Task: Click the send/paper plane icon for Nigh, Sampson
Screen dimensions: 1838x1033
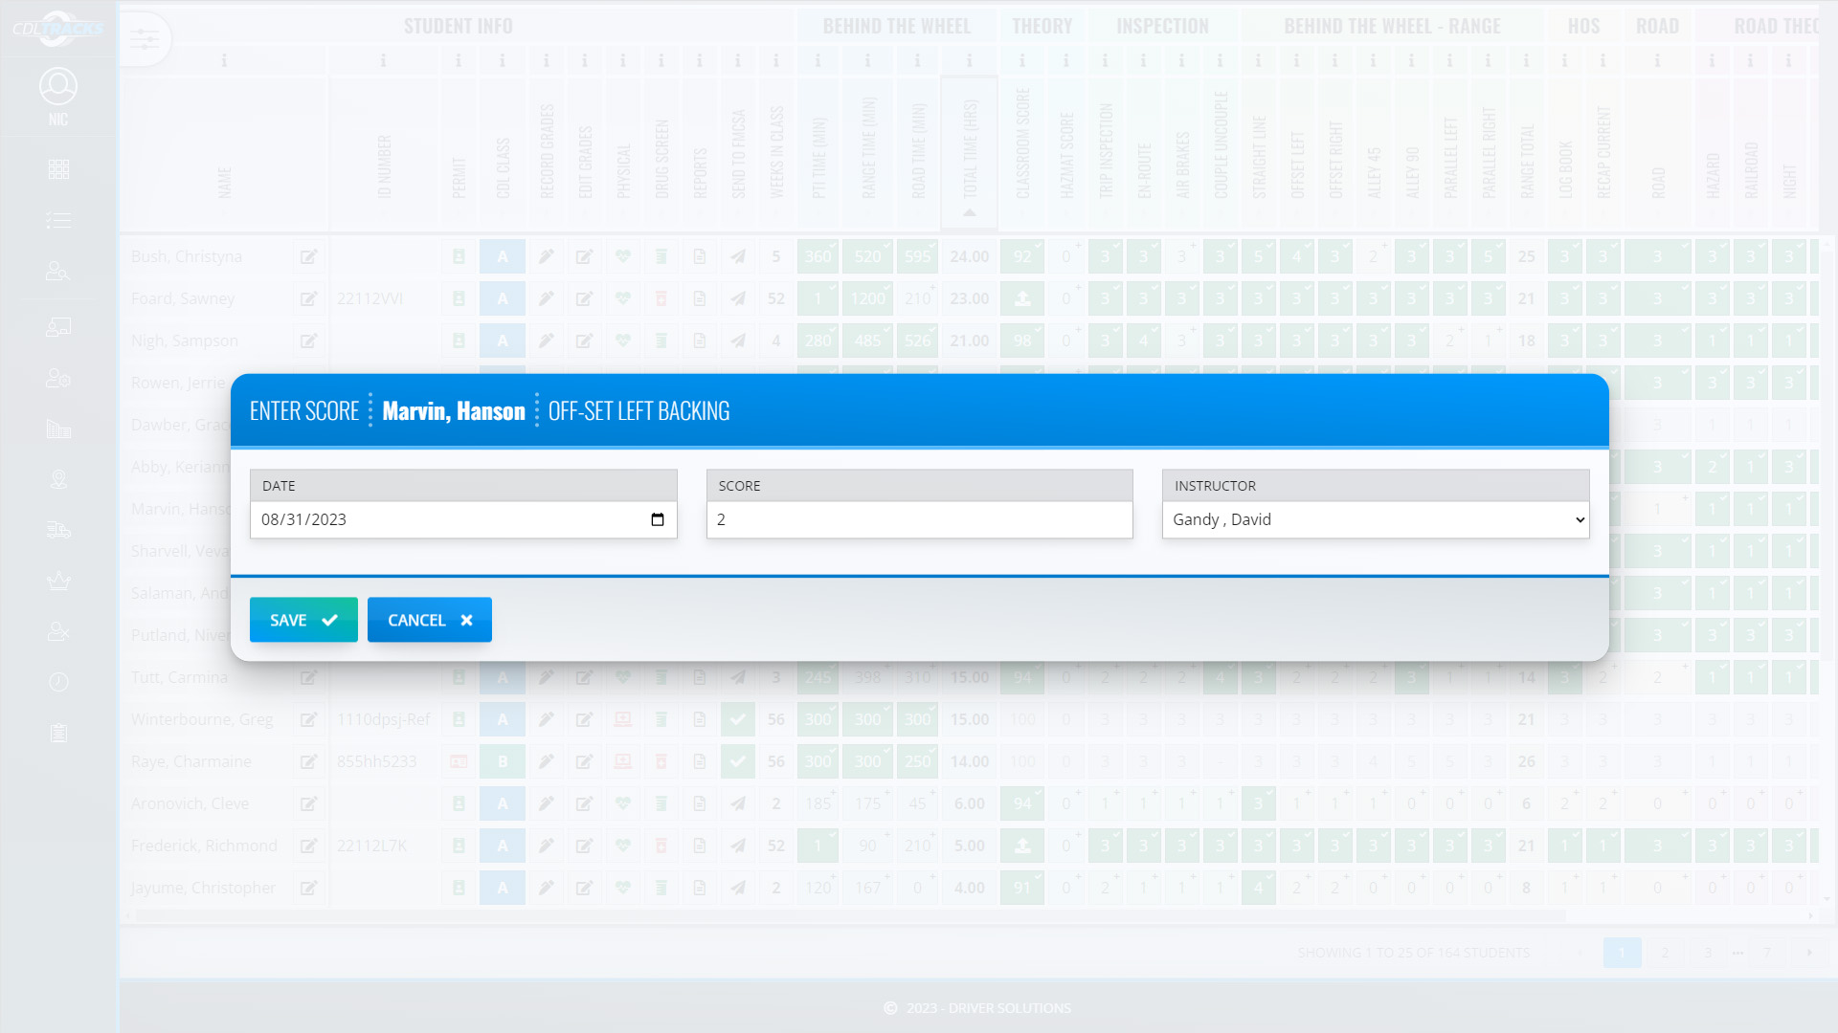Action: point(738,341)
